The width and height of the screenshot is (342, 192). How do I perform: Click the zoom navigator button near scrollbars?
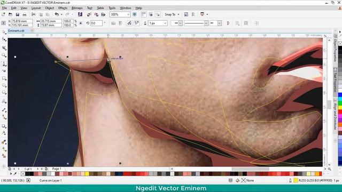329,169
